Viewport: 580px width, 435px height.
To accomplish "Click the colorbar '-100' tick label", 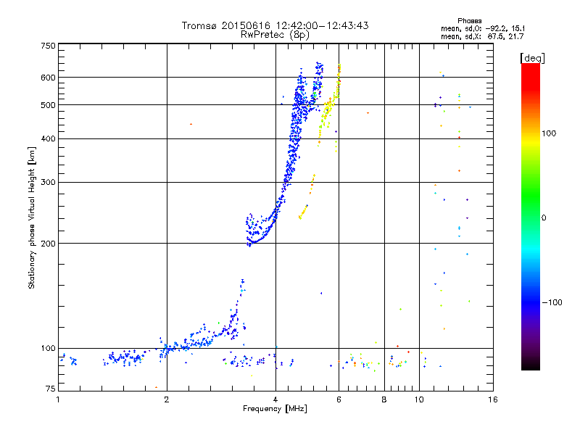I will pos(552,302).
